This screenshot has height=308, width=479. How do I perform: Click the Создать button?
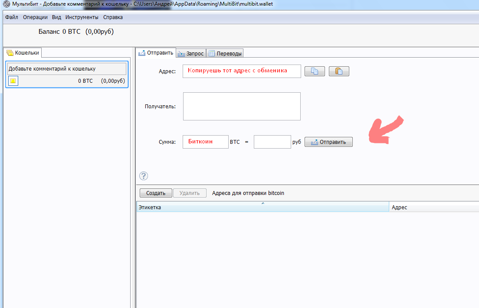(x=156, y=193)
